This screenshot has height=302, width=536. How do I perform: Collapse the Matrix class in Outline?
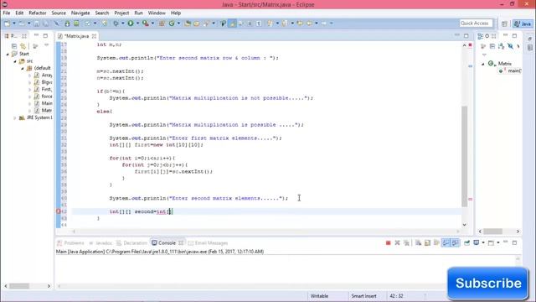point(483,64)
